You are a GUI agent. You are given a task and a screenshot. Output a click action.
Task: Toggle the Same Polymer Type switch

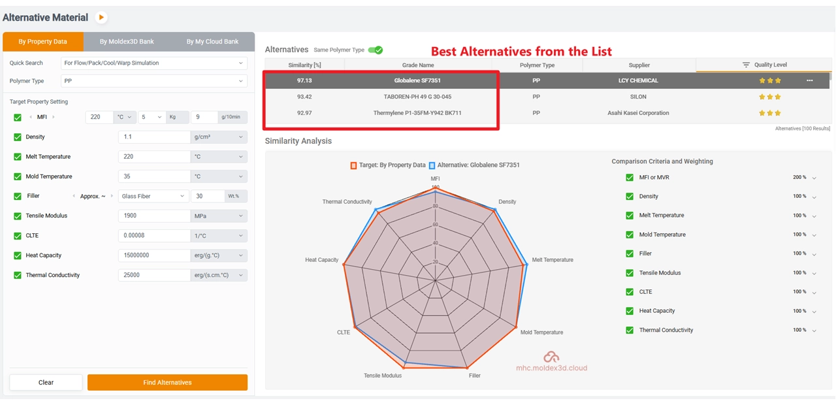point(375,50)
